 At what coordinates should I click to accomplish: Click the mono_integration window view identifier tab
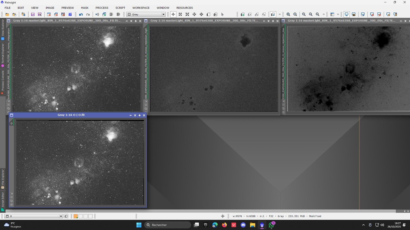tap(9, 63)
